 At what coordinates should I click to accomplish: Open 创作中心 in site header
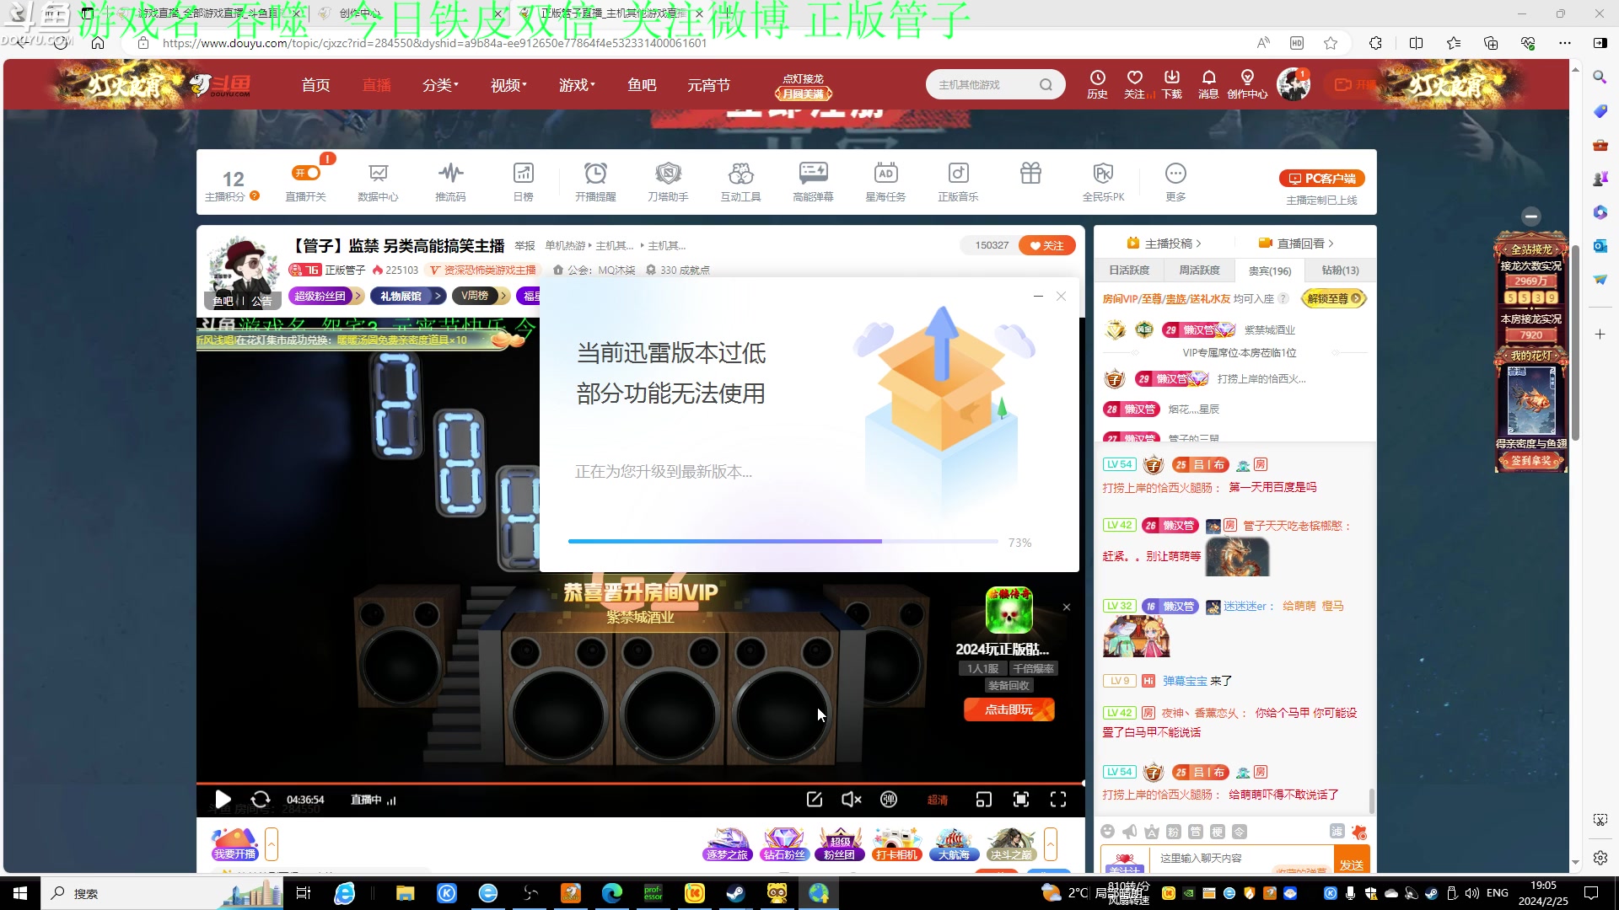click(x=1247, y=84)
